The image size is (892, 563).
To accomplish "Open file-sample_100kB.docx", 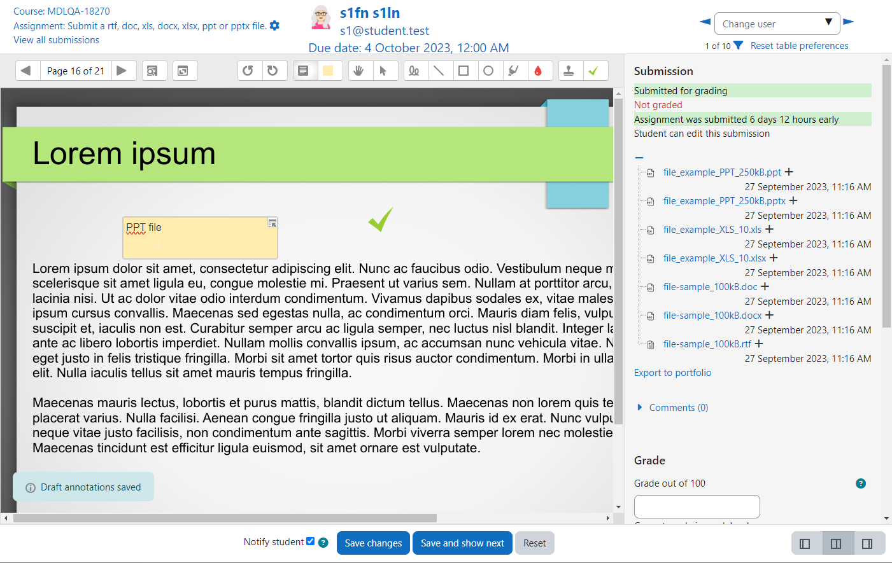I will click(x=712, y=316).
